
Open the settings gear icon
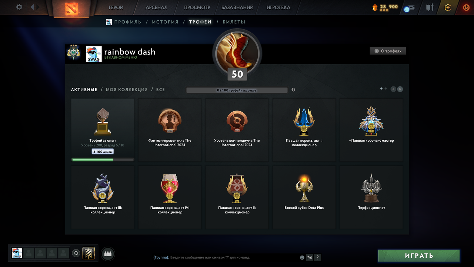(x=19, y=7)
